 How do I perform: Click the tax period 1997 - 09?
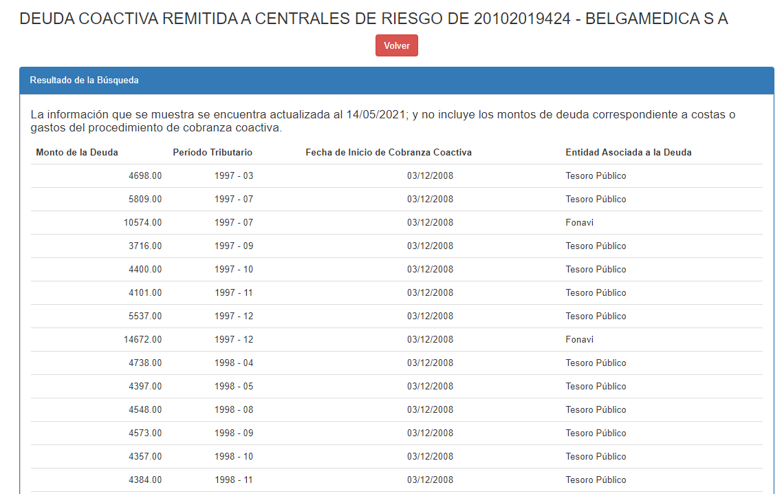[x=234, y=246]
